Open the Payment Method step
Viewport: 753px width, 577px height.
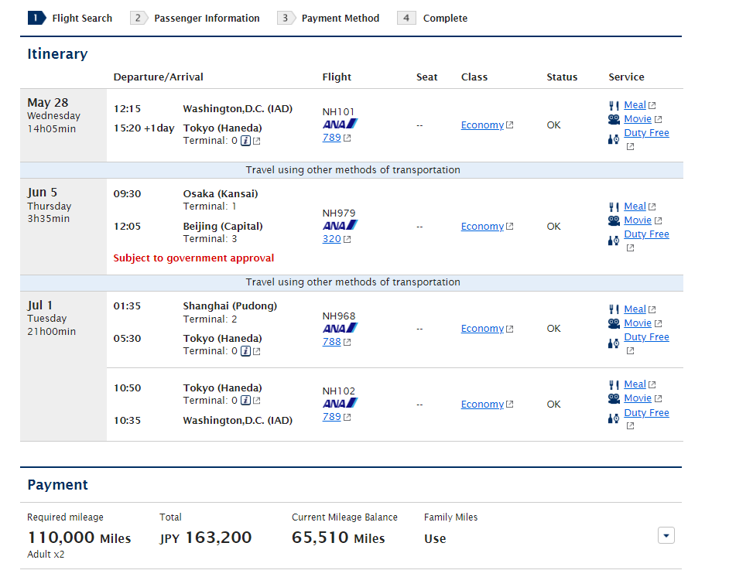(x=340, y=18)
